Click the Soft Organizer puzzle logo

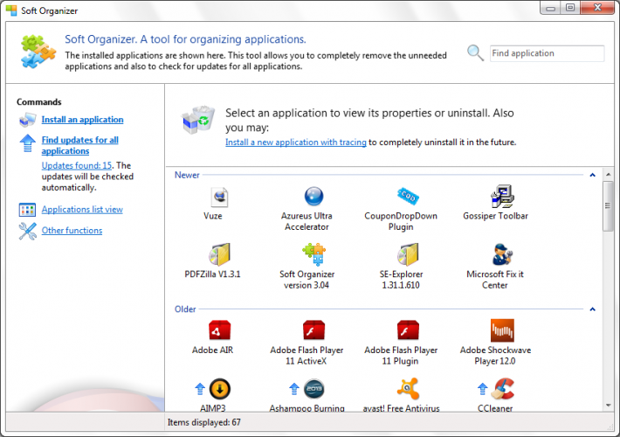point(38,52)
